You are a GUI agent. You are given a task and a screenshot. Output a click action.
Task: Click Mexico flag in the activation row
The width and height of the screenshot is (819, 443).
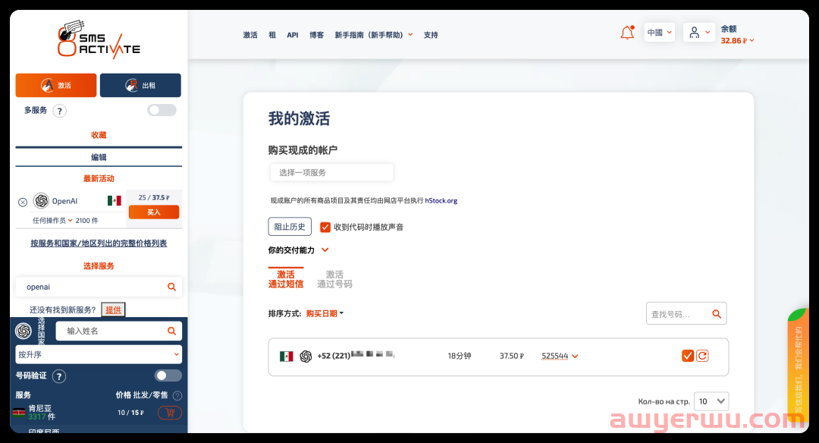tap(286, 357)
